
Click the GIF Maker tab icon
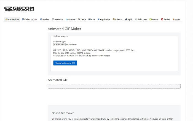pyautogui.click(x=6, y=20)
